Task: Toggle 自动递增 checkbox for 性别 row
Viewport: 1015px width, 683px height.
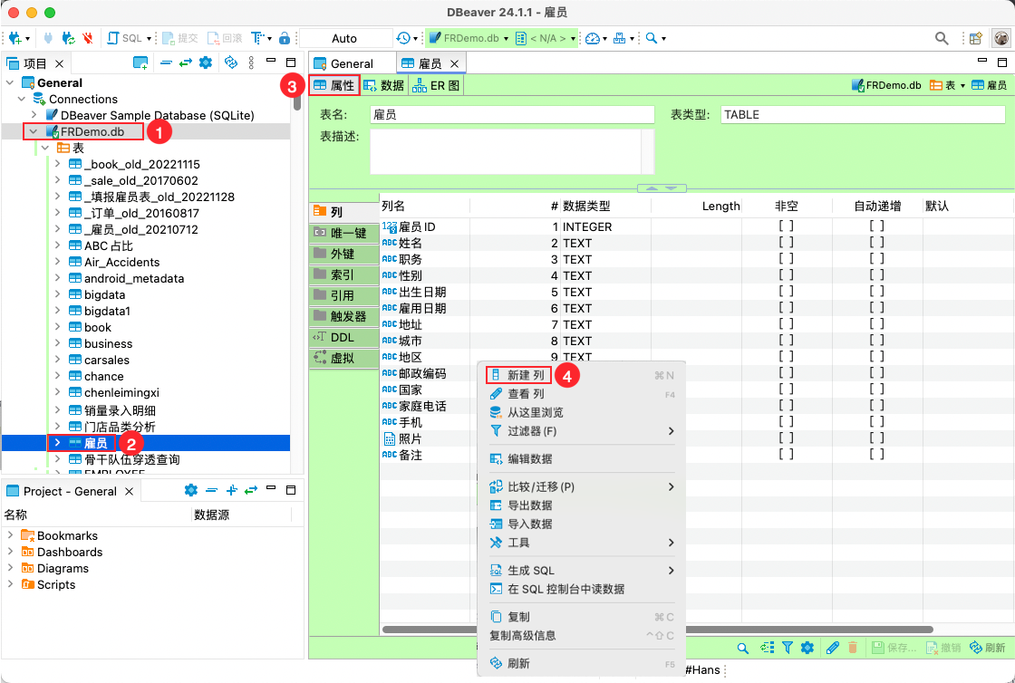Action: point(876,274)
